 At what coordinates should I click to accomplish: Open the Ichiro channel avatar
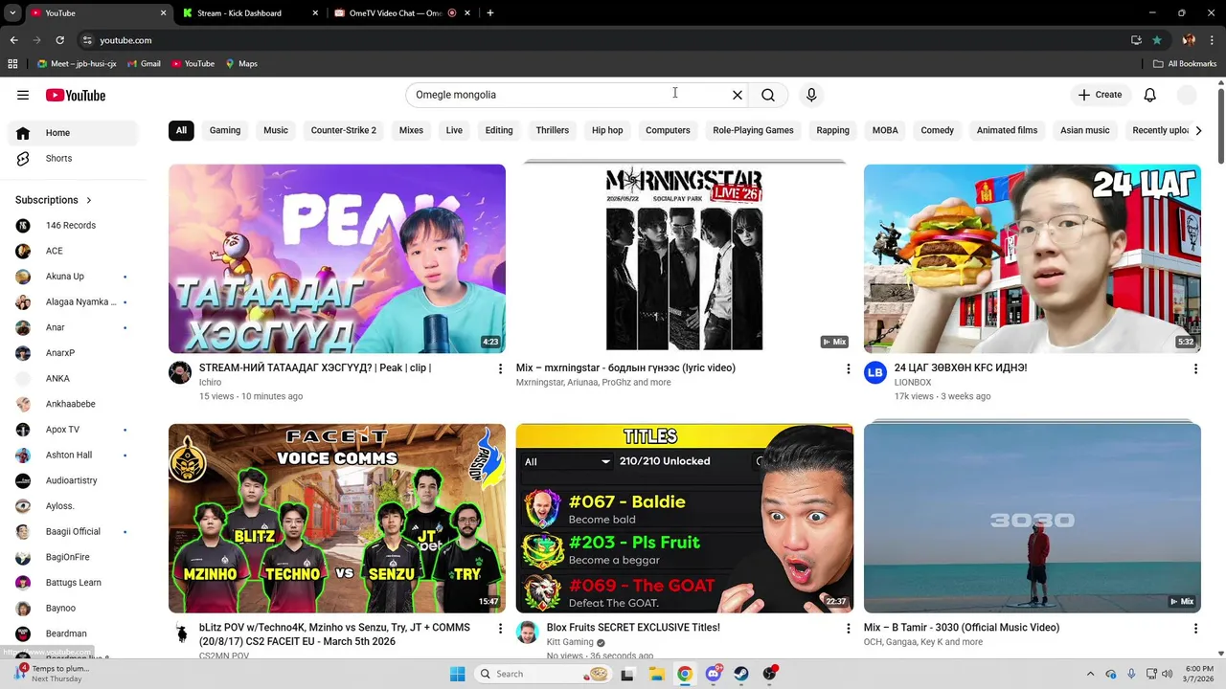180,373
